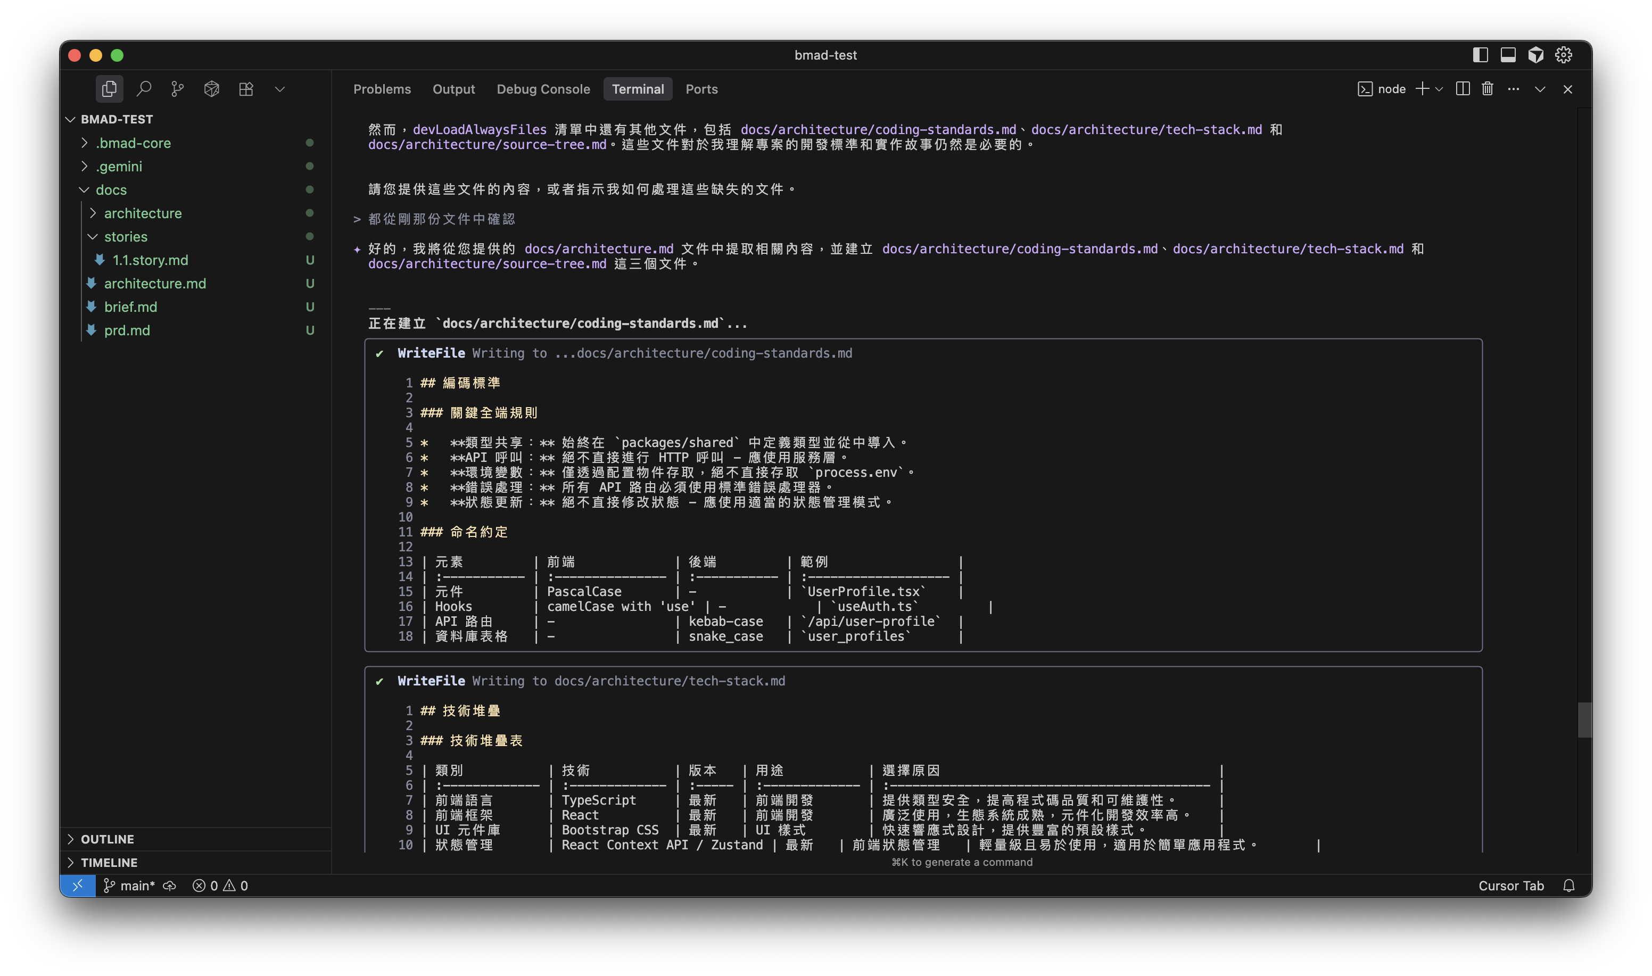
Task: Switch to the Output tab
Action: [x=454, y=89]
